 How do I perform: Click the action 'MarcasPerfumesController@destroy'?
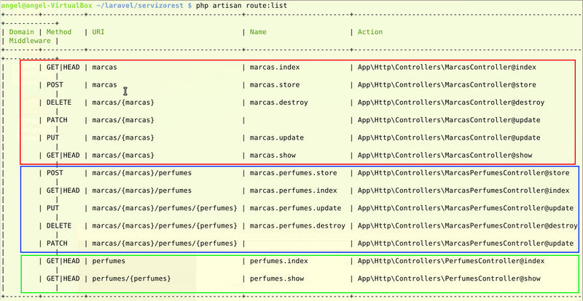tap(512, 225)
